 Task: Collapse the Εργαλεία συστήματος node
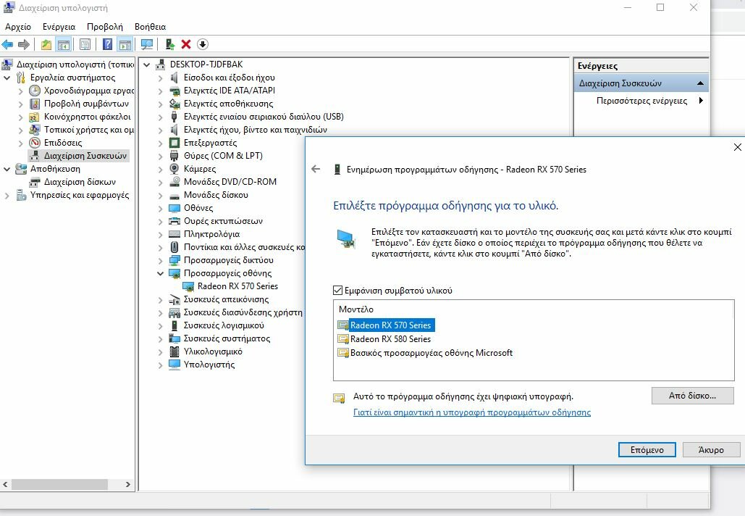pyautogui.click(x=7, y=78)
